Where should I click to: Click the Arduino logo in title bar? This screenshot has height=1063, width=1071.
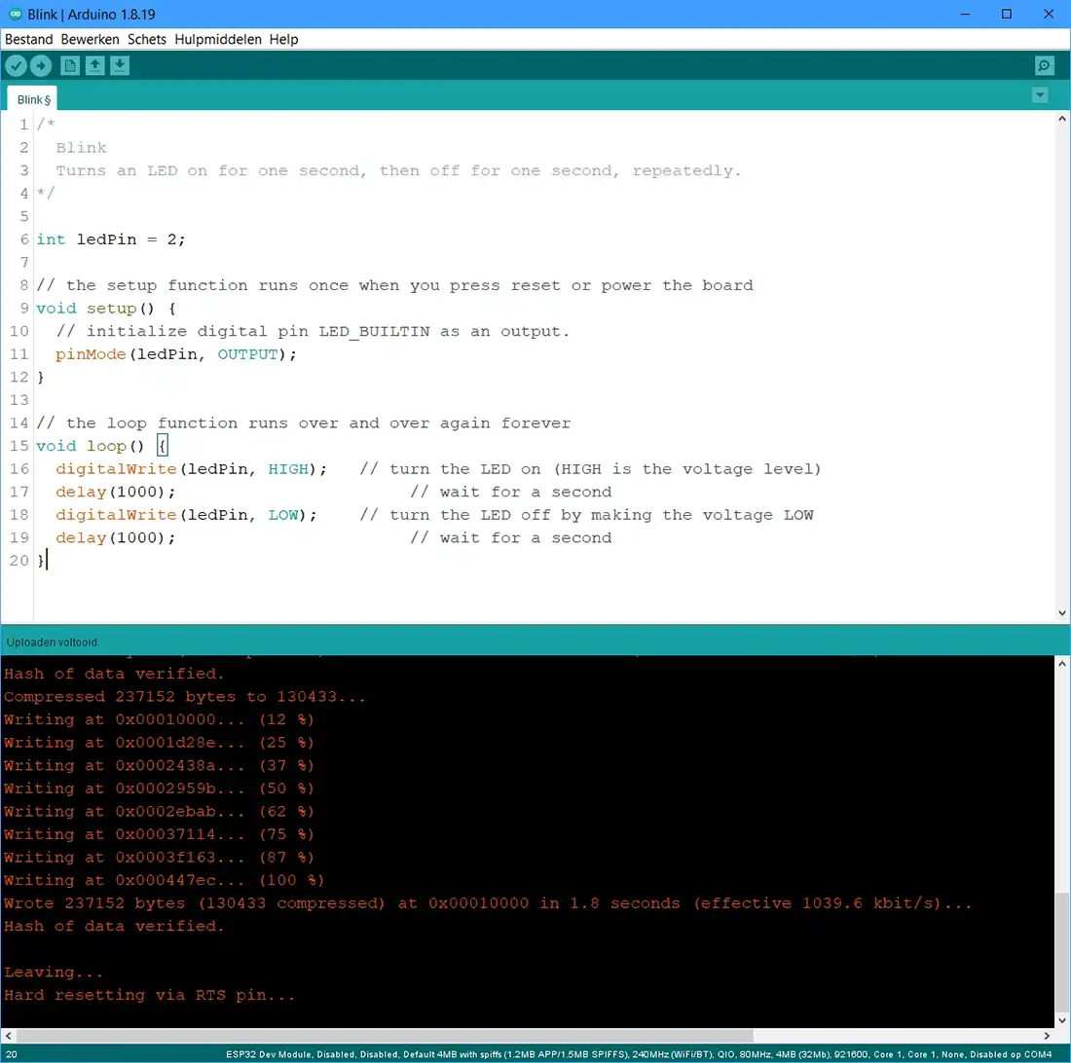(x=15, y=15)
